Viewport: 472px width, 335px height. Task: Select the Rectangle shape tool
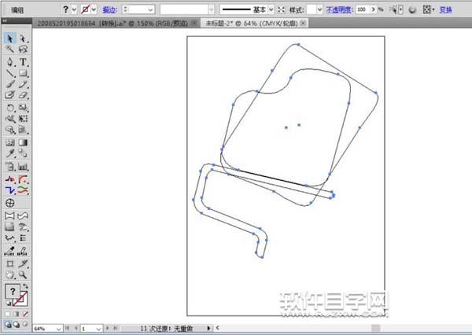click(23, 73)
